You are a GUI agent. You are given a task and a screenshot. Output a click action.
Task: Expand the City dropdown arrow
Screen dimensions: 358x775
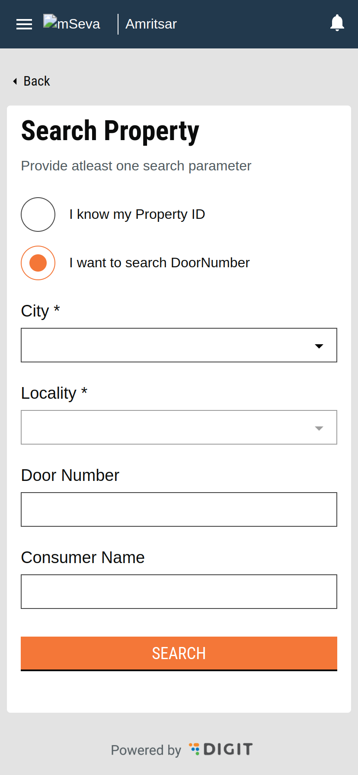(319, 346)
